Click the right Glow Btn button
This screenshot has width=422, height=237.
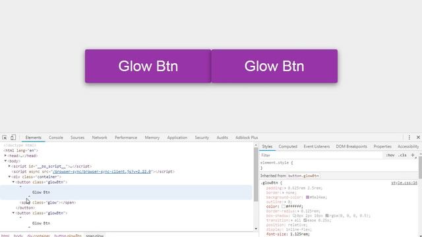(274, 66)
